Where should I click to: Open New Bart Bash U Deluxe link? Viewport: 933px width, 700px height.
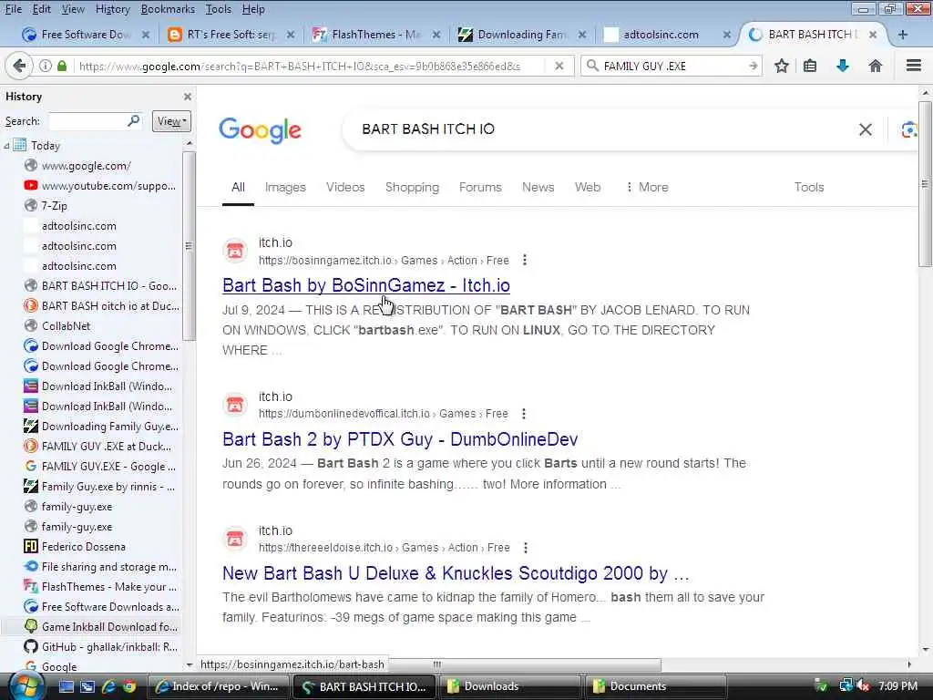[x=456, y=573]
